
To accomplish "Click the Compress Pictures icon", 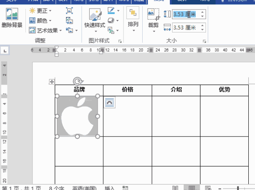I will pyautogui.click(x=70, y=11).
